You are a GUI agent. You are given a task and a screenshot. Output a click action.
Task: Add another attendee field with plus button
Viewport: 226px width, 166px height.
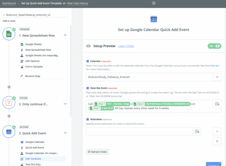(x=217, y=141)
